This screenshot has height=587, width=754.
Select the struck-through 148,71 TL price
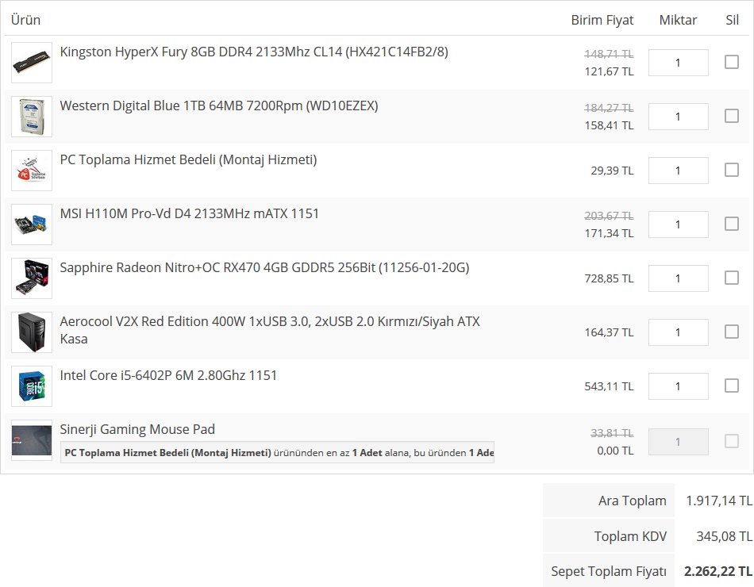click(x=609, y=54)
